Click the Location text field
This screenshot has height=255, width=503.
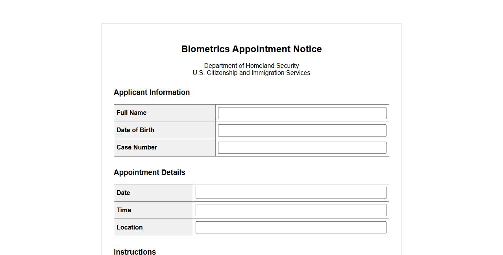coord(291,228)
